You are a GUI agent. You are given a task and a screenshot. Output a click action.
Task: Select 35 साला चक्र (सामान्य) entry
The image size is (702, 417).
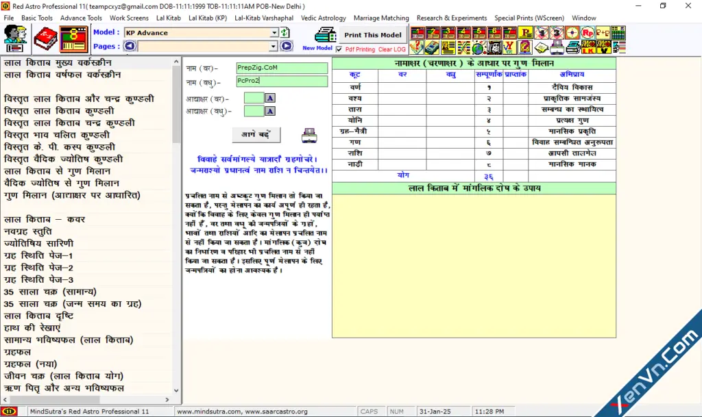[x=50, y=292]
